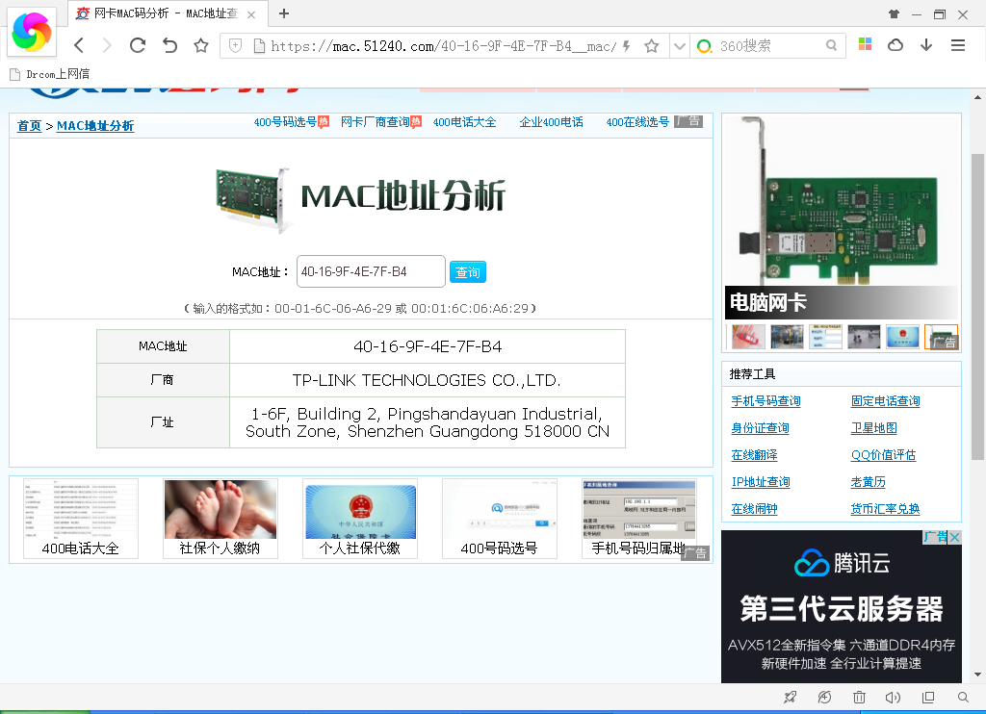Click the search magnifier in 360搜索 box
Screen dimensions: 986x714
coord(831,46)
